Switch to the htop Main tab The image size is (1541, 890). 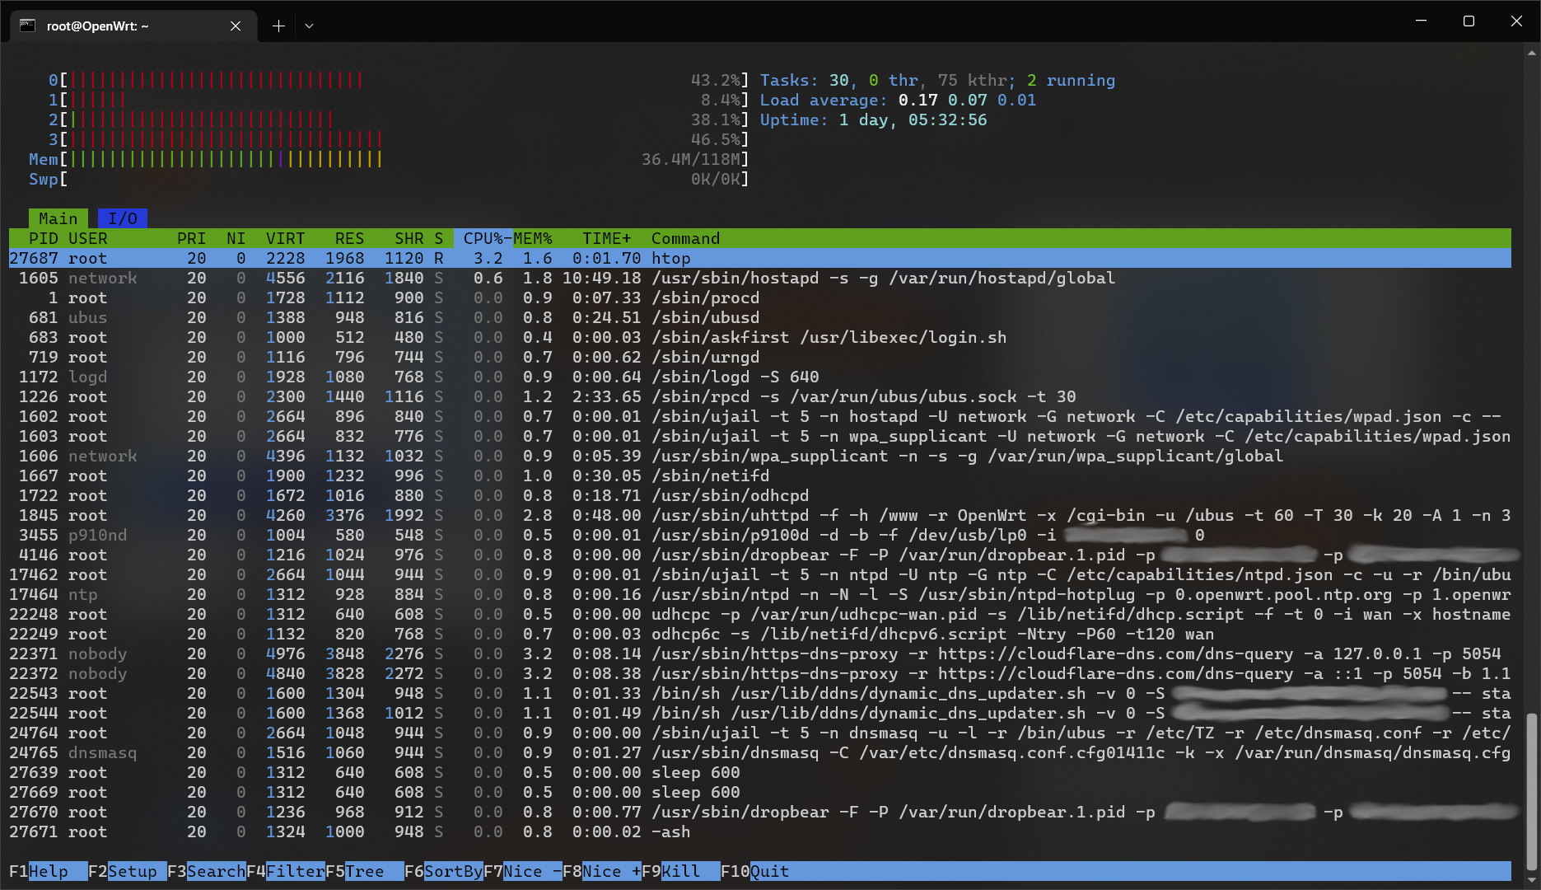click(x=58, y=218)
